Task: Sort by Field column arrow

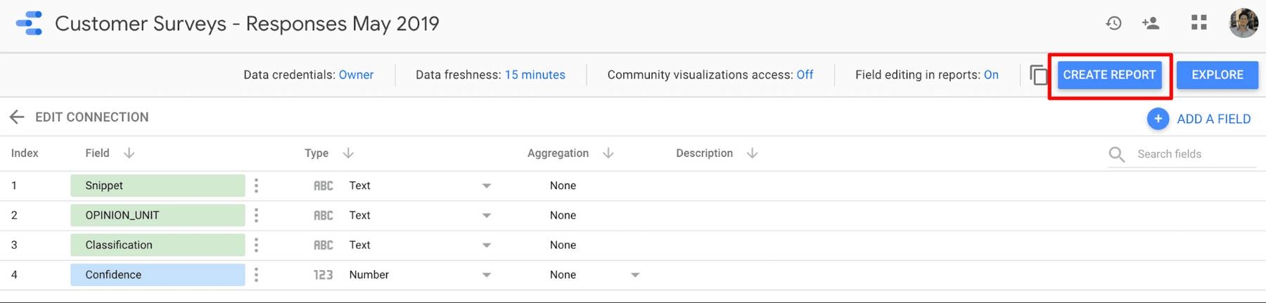Action: click(x=129, y=153)
